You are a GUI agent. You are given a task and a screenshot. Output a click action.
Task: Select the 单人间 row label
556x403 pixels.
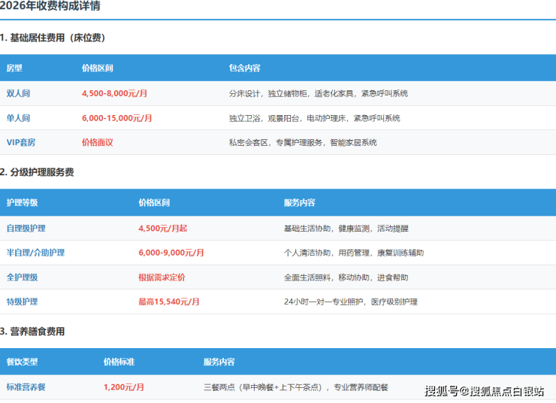18,118
